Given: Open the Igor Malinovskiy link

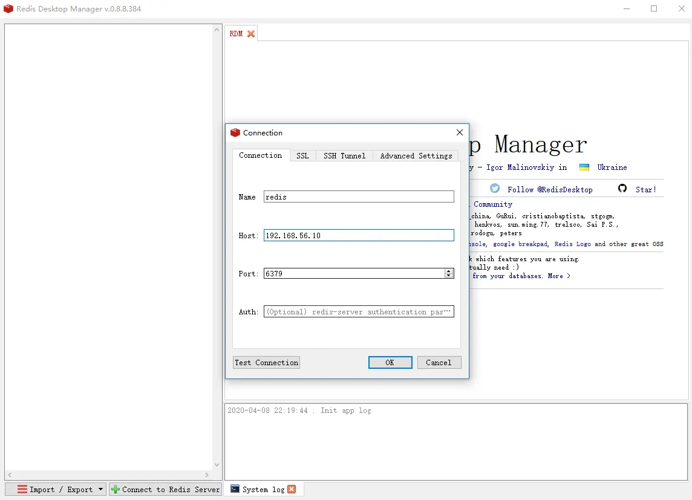Looking at the screenshot, I should coord(520,167).
